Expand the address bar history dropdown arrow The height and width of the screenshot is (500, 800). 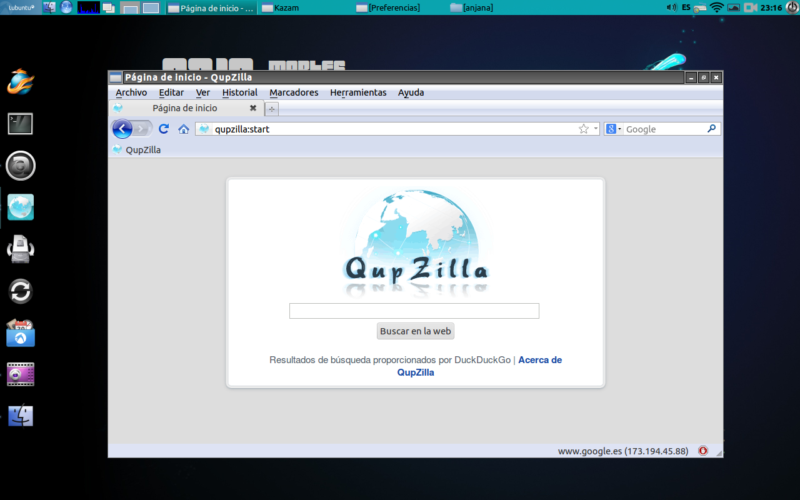pyautogui.click(x=596, y=129)
